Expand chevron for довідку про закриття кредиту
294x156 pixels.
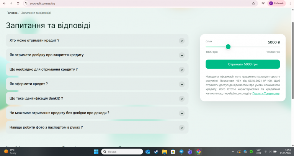[x=181, y=55]
